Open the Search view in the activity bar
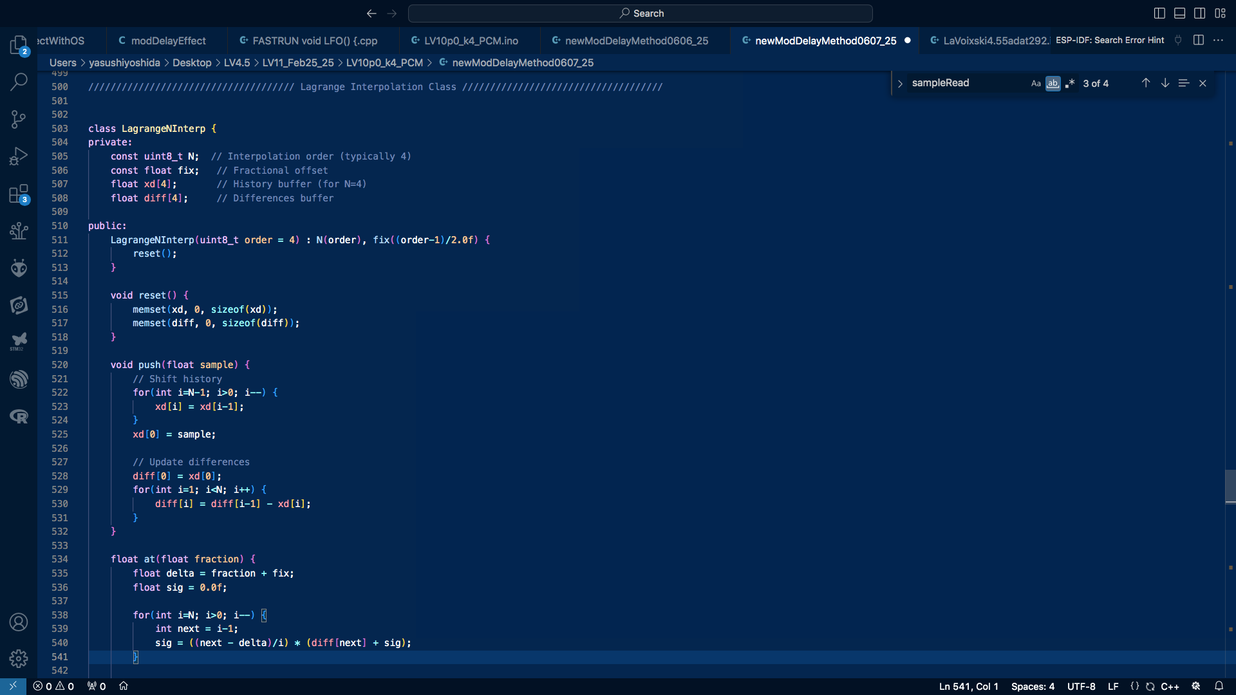Image resolution: width=1236 pixels, height=695 pixels. pos(19,82)
